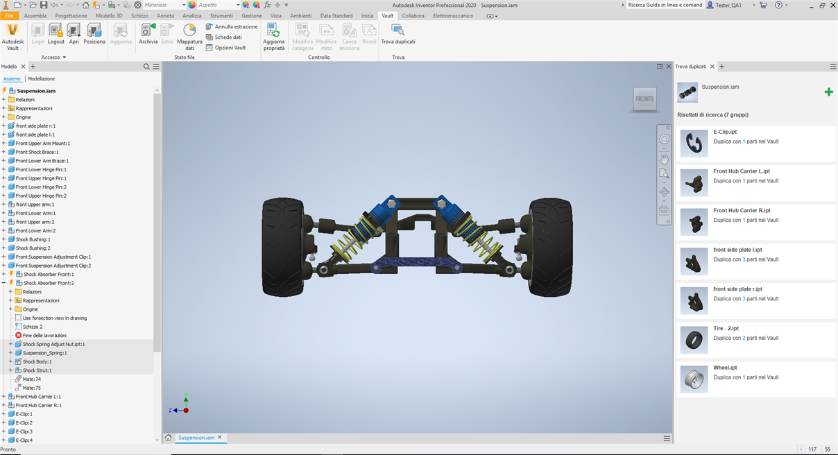Select Front Shock Brace:1 in browser
Screen dimensions: 838x455
click(x=37, y=152)
